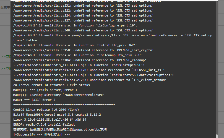The image size is (224, 138).
Task: Open the first green '>>立即' link
Action: click(x=6, y=57)
